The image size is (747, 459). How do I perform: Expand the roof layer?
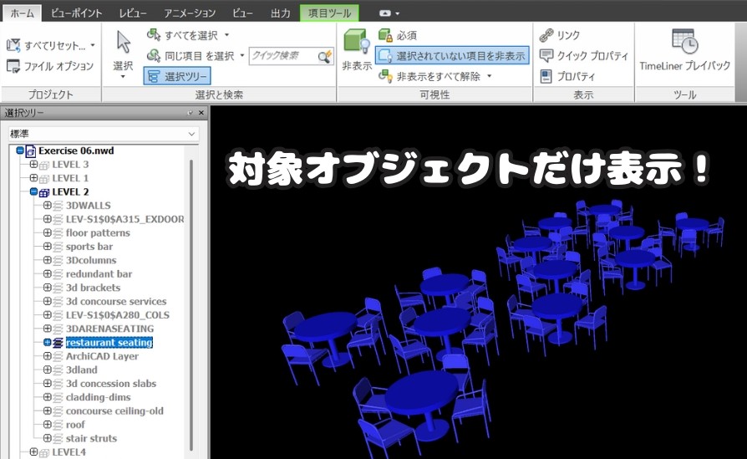(x=47, y=424)
